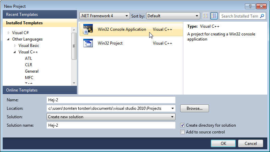Image resolution: width=270 pixels, height=152 pixels.
Task: Click the Solution name input field
Action: coord(111,125)
